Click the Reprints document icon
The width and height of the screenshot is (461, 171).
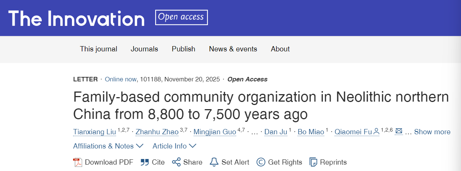[x=313, y=162]
